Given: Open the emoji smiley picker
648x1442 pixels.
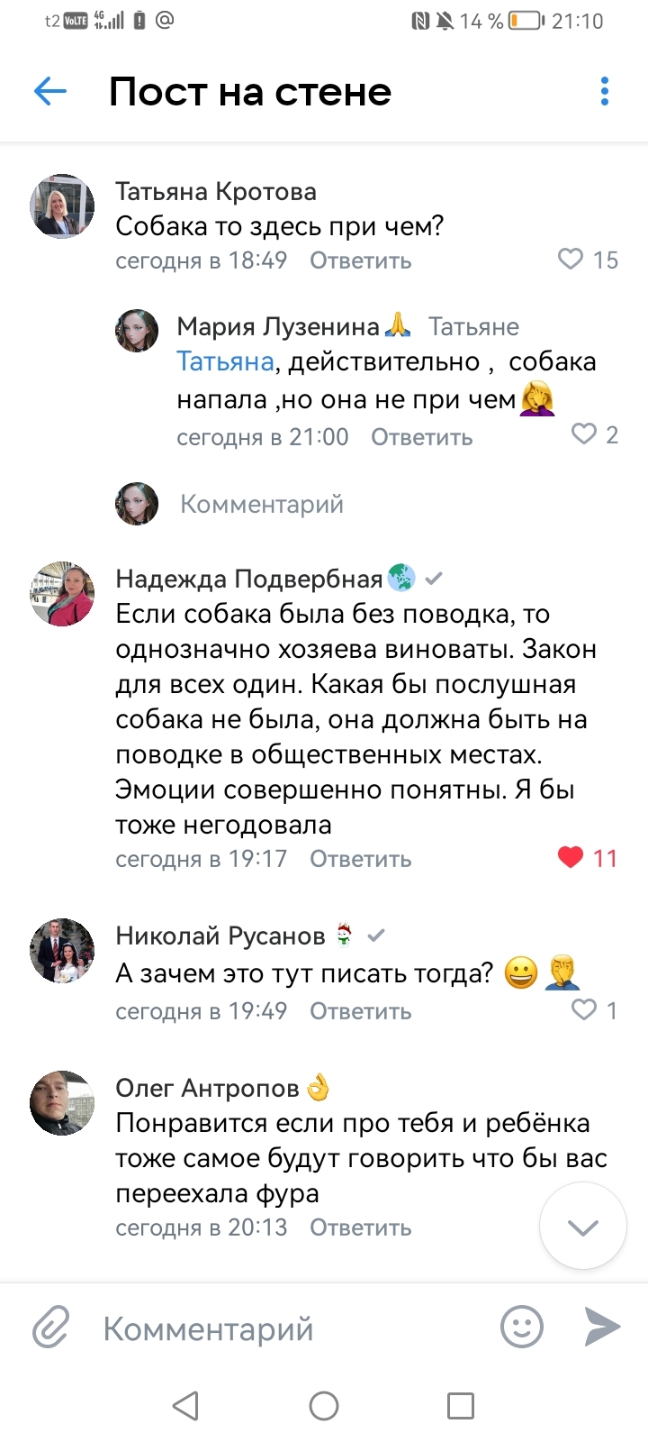Looking at the screenshot, I should pyautogui.click(x=522, y=1327).
